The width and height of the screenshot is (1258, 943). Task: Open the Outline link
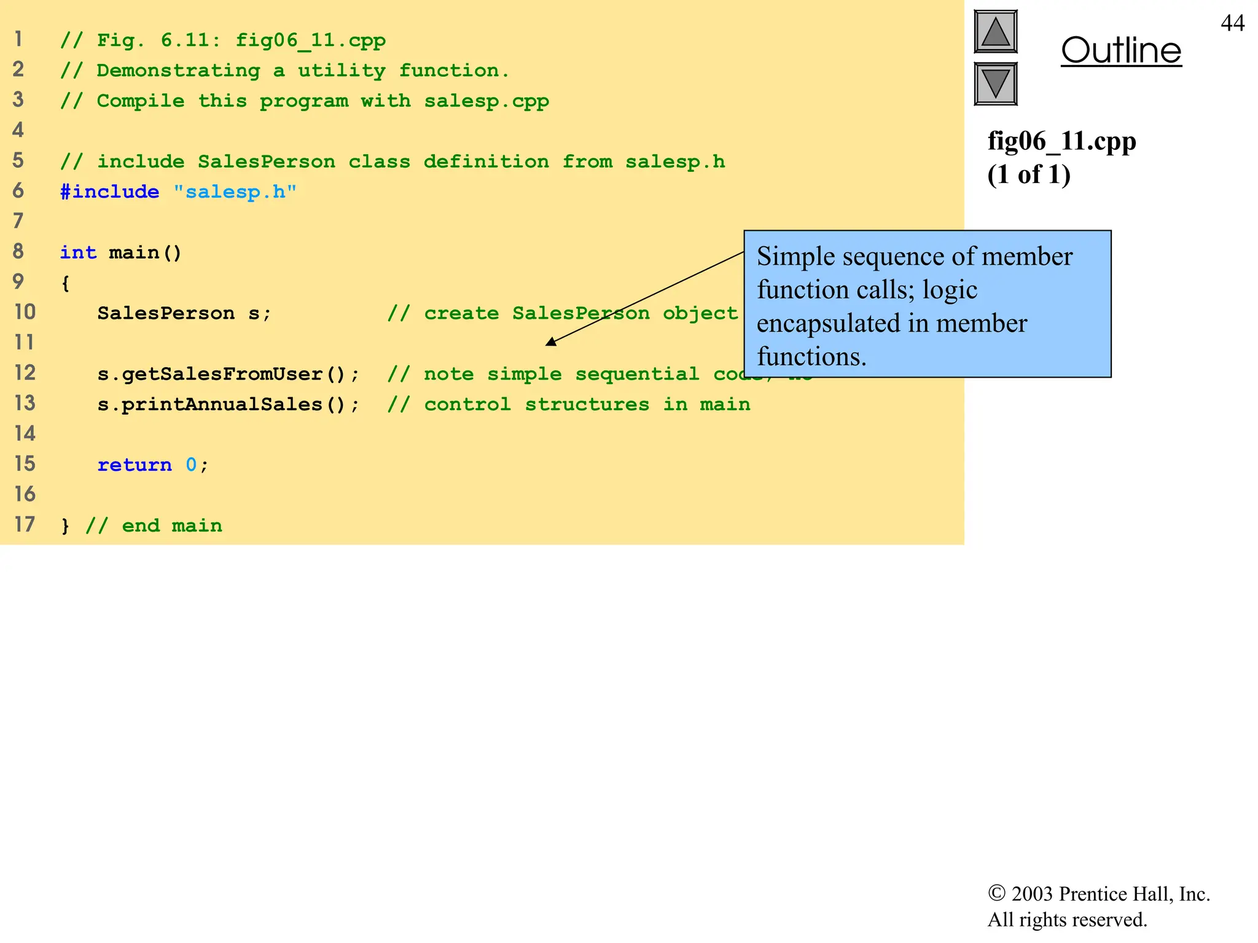click(x=1121, y=50)
